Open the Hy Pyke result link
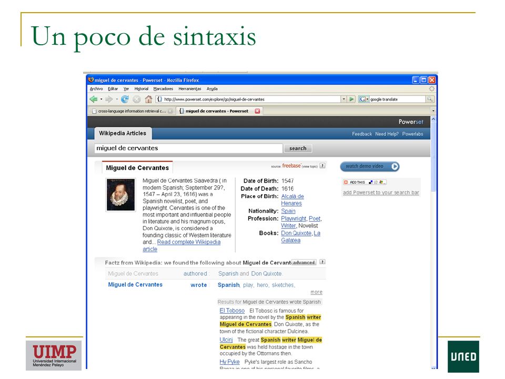 point(230,362)
